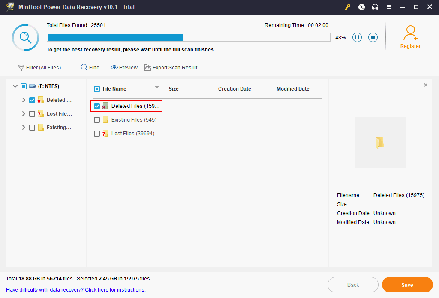Click the Remaining Time 00:02:00 text
439x298 pixels.
pos(296,25)
